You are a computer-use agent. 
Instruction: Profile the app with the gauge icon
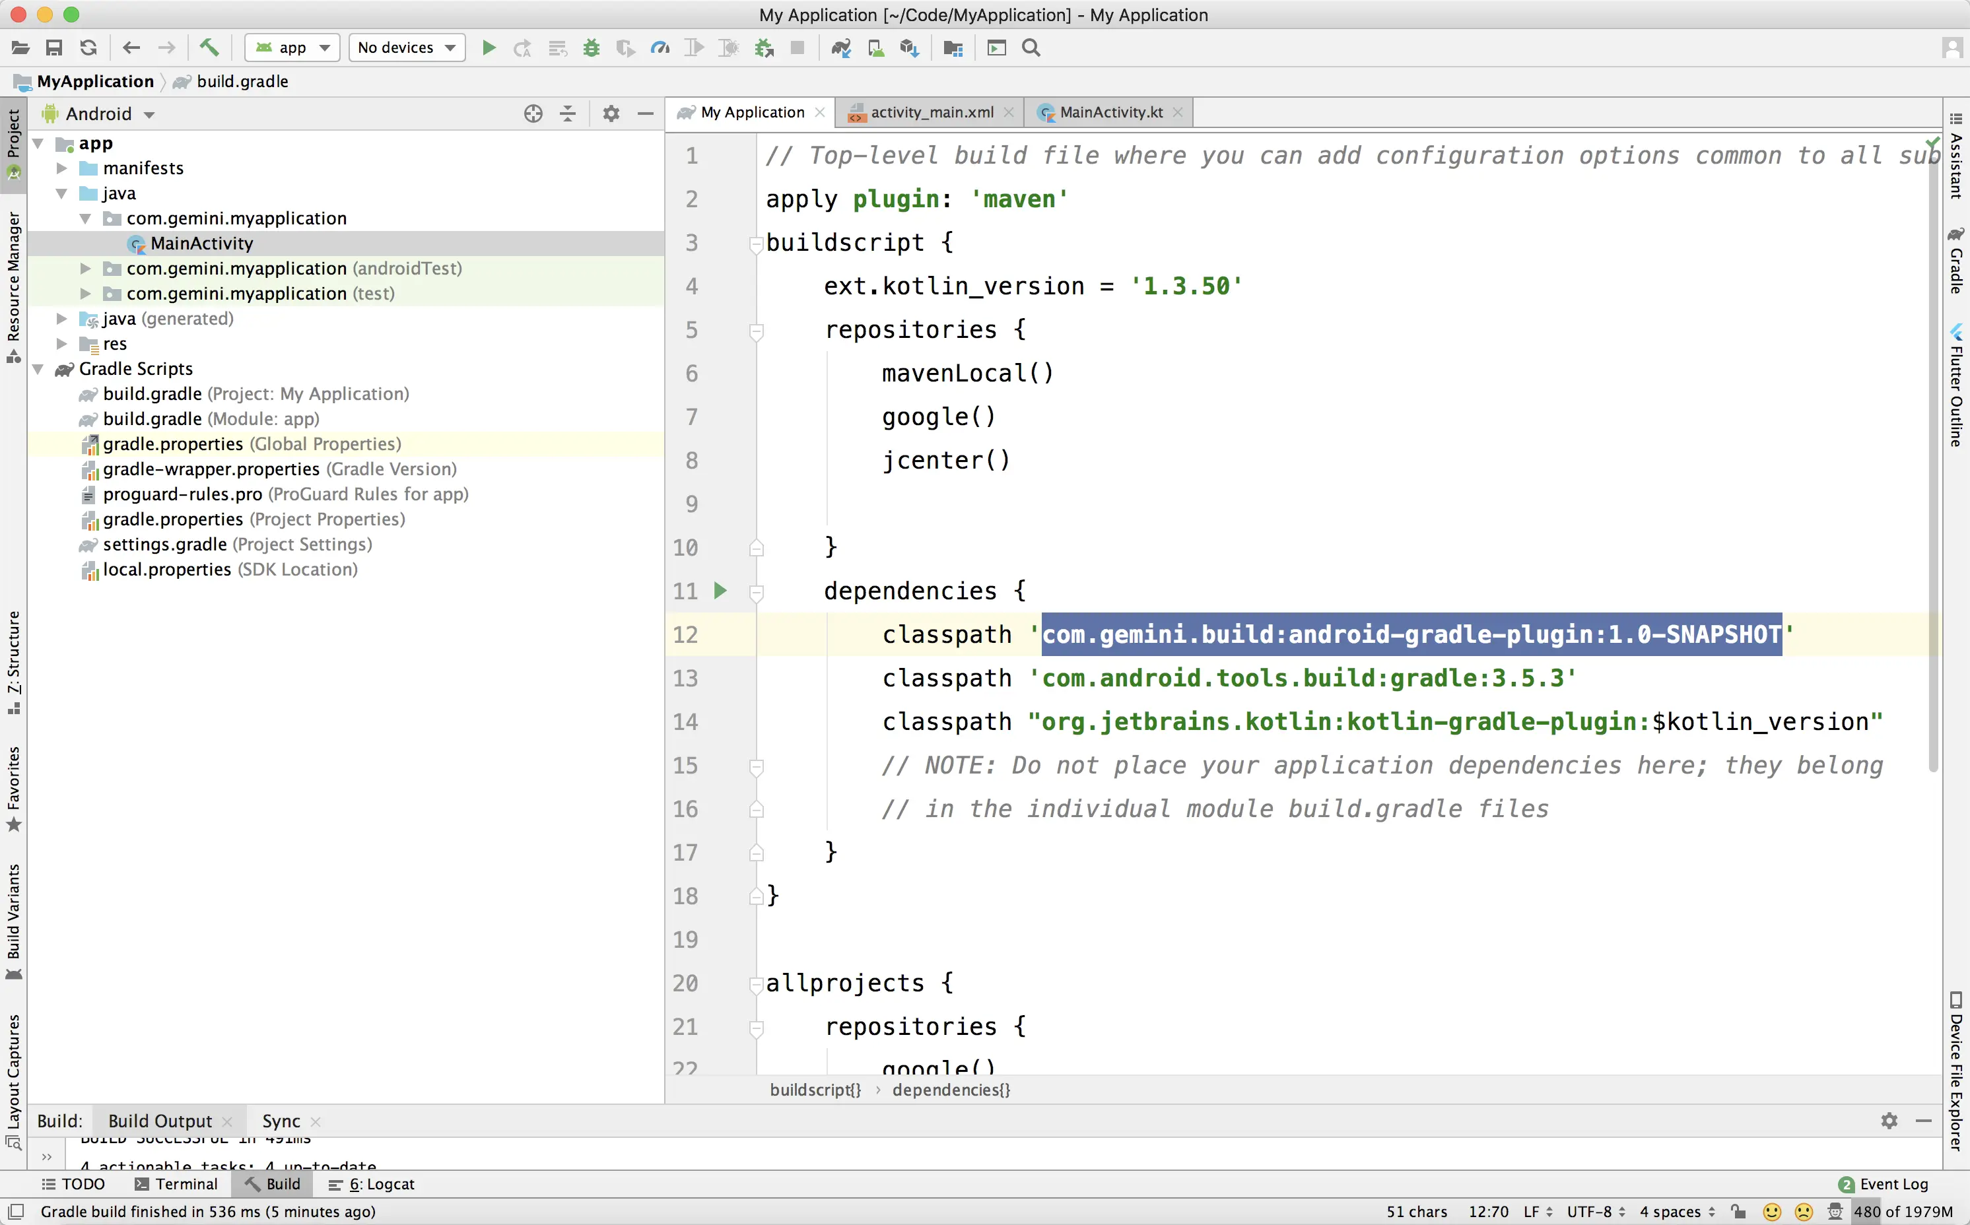tap(660, 48)
